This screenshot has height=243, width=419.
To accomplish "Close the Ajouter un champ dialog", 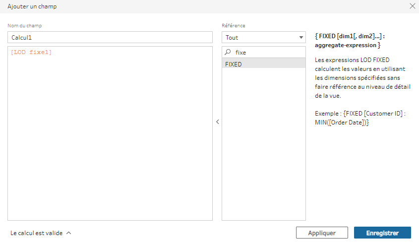I will coord(412,6).
